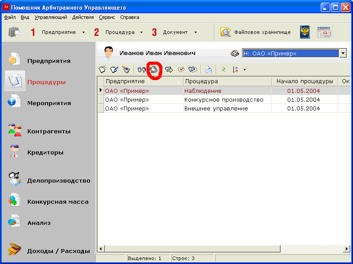
Task: Sort by Начало процедуры column header
Action: [x=304, y=81]
